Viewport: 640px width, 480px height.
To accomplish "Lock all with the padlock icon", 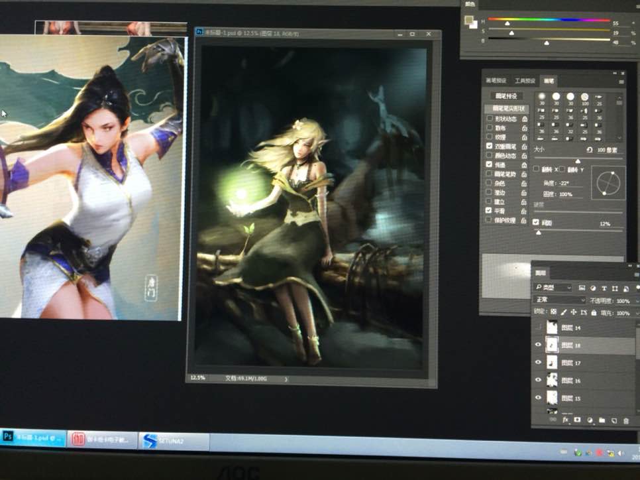I will point(594,312).
